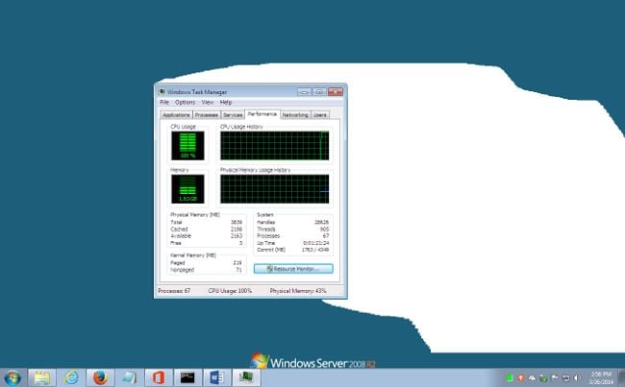Viewport: 625px width, 387px height.
Task: Click "Physical Memory: 43%" in the status bar
Action: (x=298, y=291)
